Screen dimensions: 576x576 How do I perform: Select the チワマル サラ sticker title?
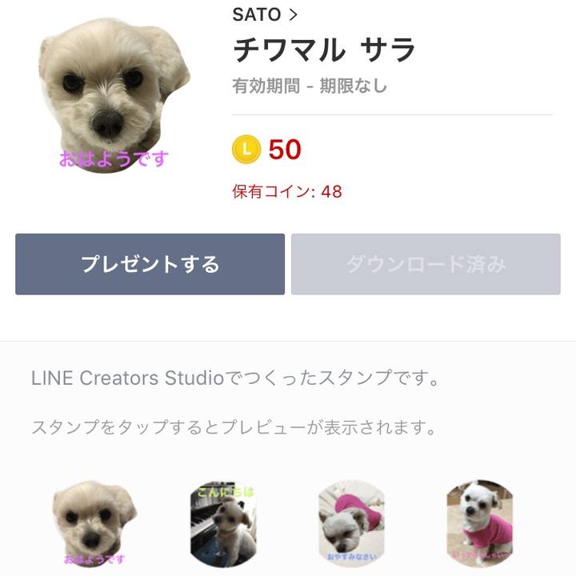[x=324, y=50]
